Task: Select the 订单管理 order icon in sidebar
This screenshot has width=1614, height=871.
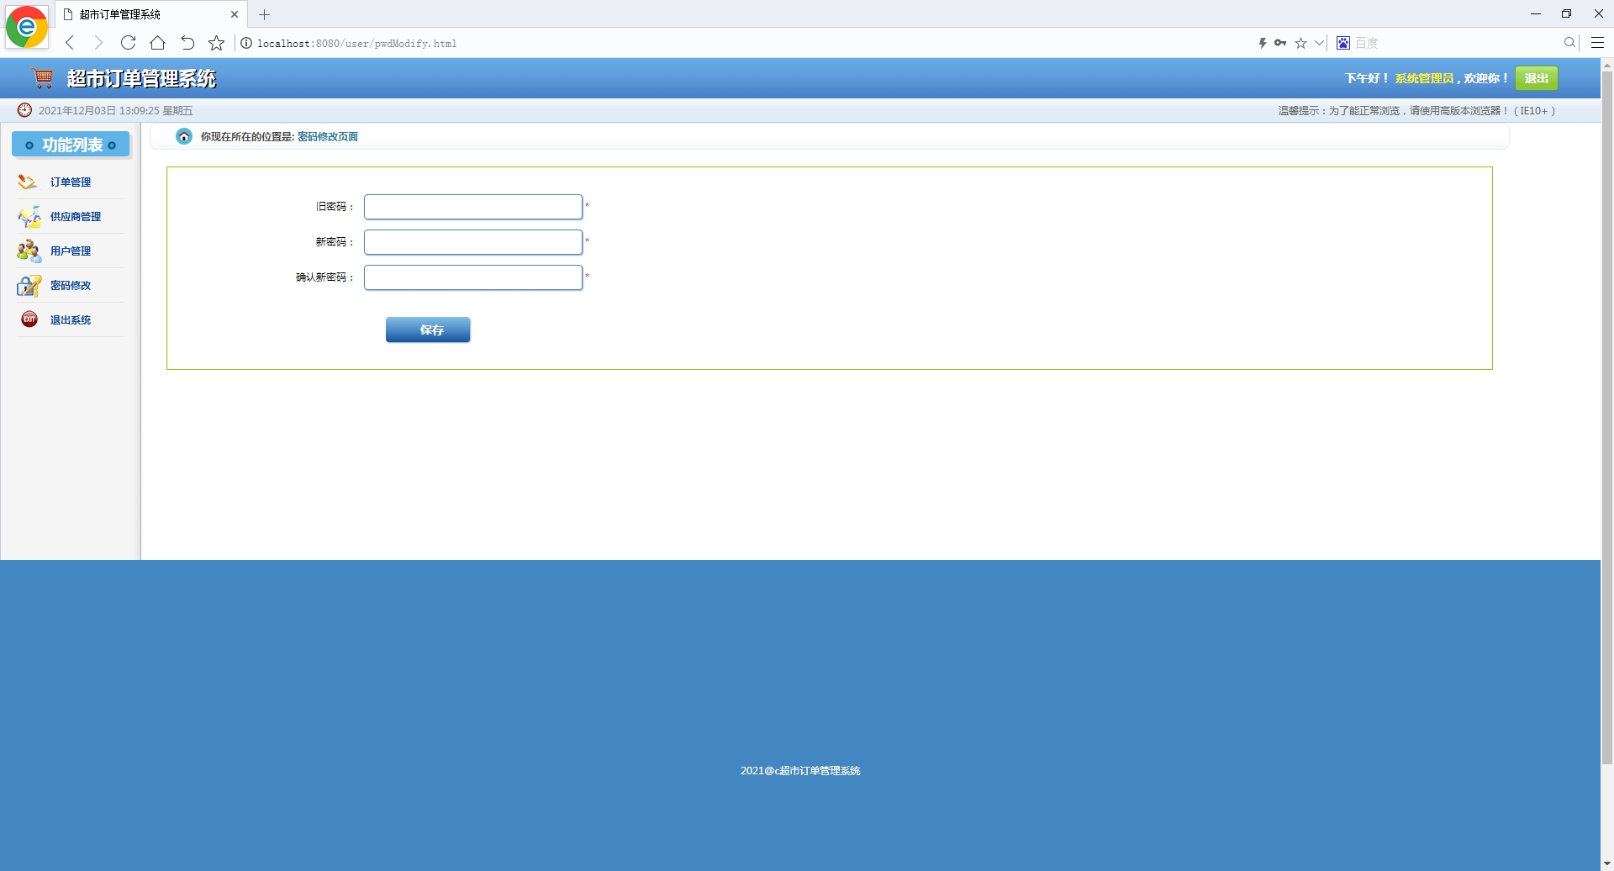Action: point(26,181)
